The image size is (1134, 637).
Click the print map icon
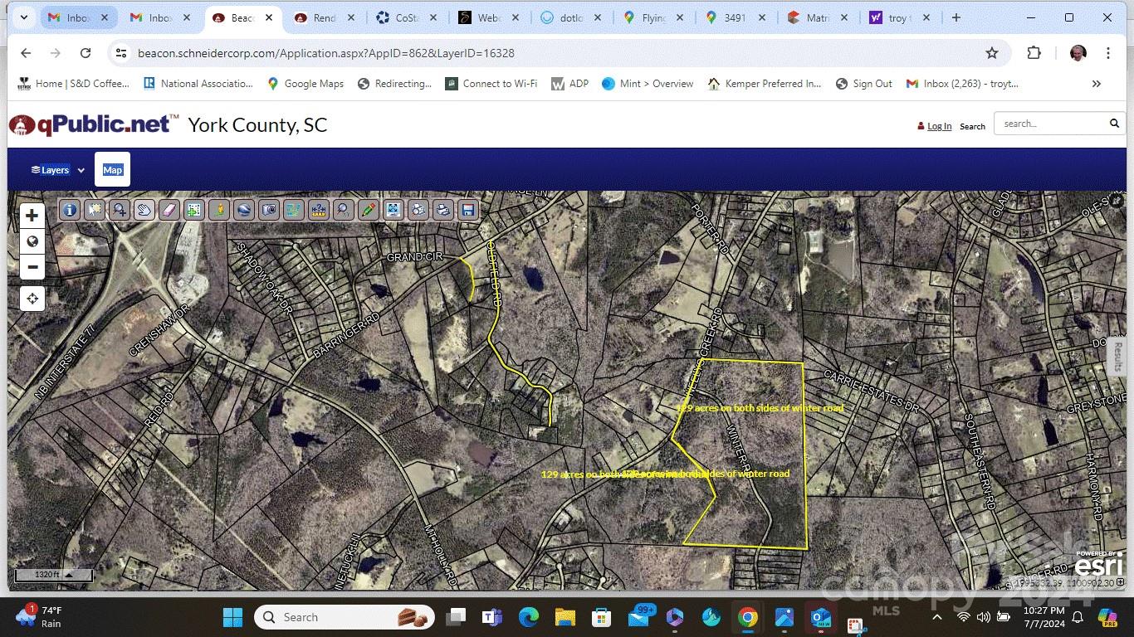pyautogui.click(x=442, y=210)
